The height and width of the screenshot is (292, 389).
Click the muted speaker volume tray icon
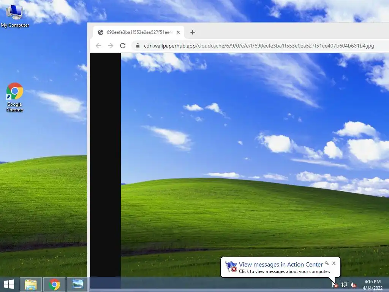(x=353, y=285)
